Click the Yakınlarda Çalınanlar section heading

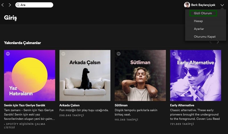tap(23, 43)
